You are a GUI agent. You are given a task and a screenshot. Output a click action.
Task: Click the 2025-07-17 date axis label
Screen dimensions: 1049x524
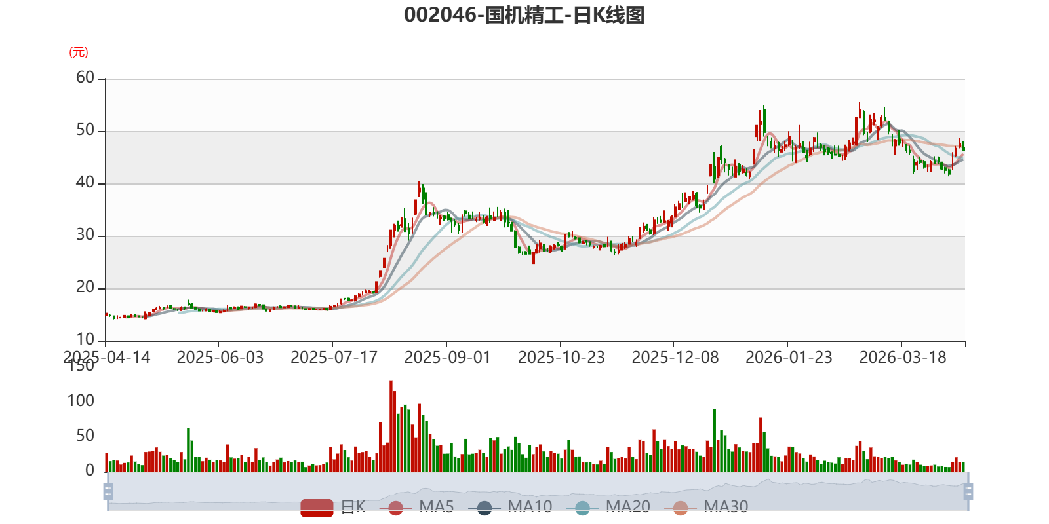tap(334, 358)
